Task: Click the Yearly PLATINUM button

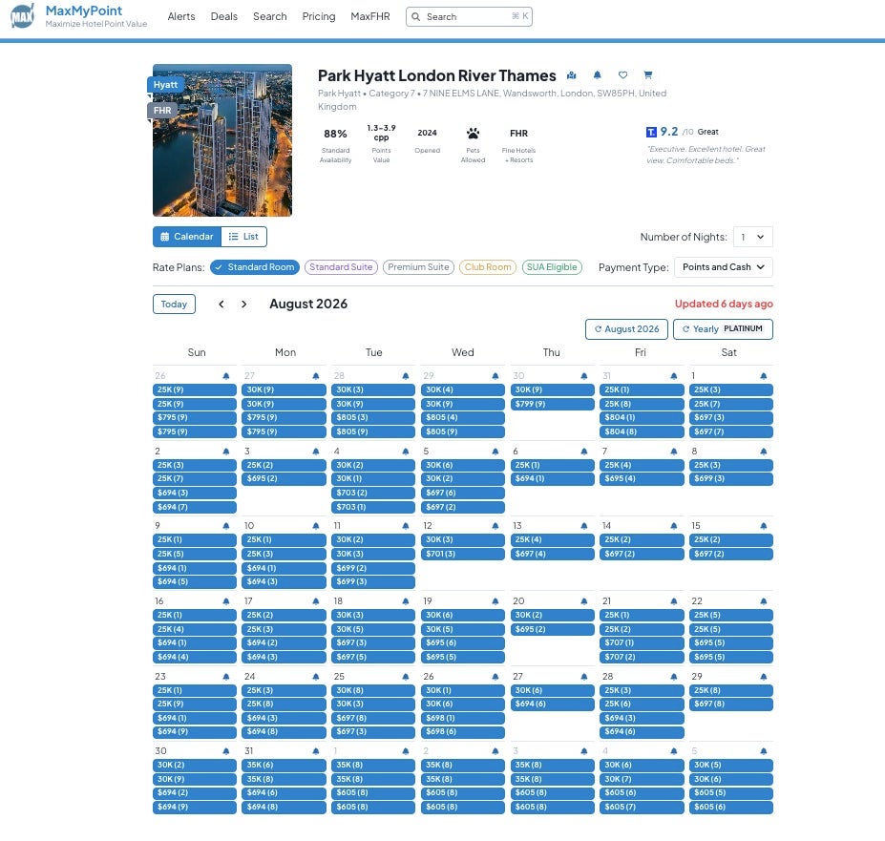Action: [x=723, y=328]
